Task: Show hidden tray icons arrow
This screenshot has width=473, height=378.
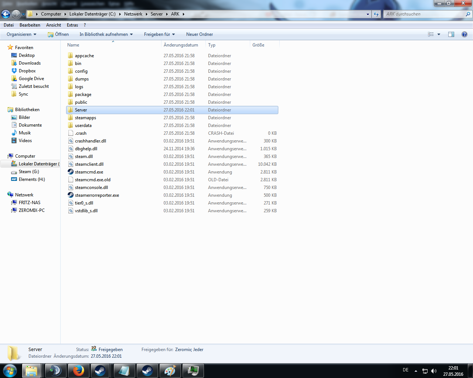Action: (x=416, y=371)
